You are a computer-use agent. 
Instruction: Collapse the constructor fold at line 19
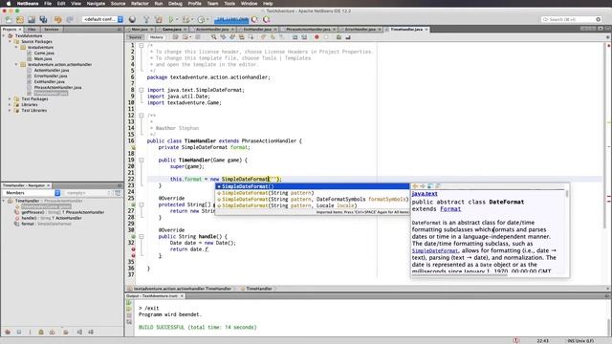coord(142,160)
